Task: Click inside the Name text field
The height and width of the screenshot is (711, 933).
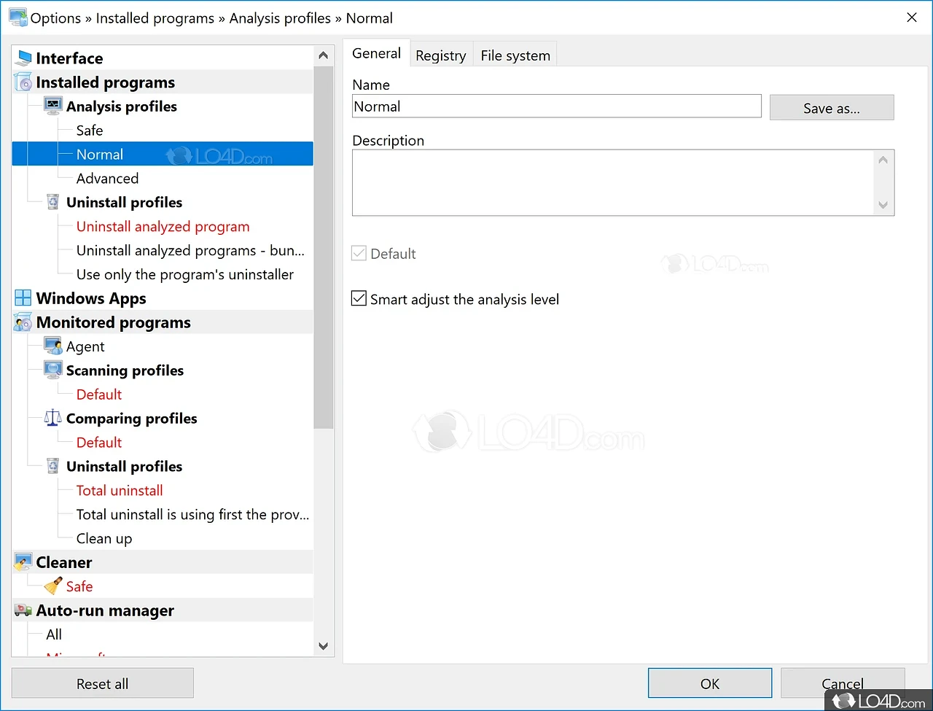Action: (556, 106)
